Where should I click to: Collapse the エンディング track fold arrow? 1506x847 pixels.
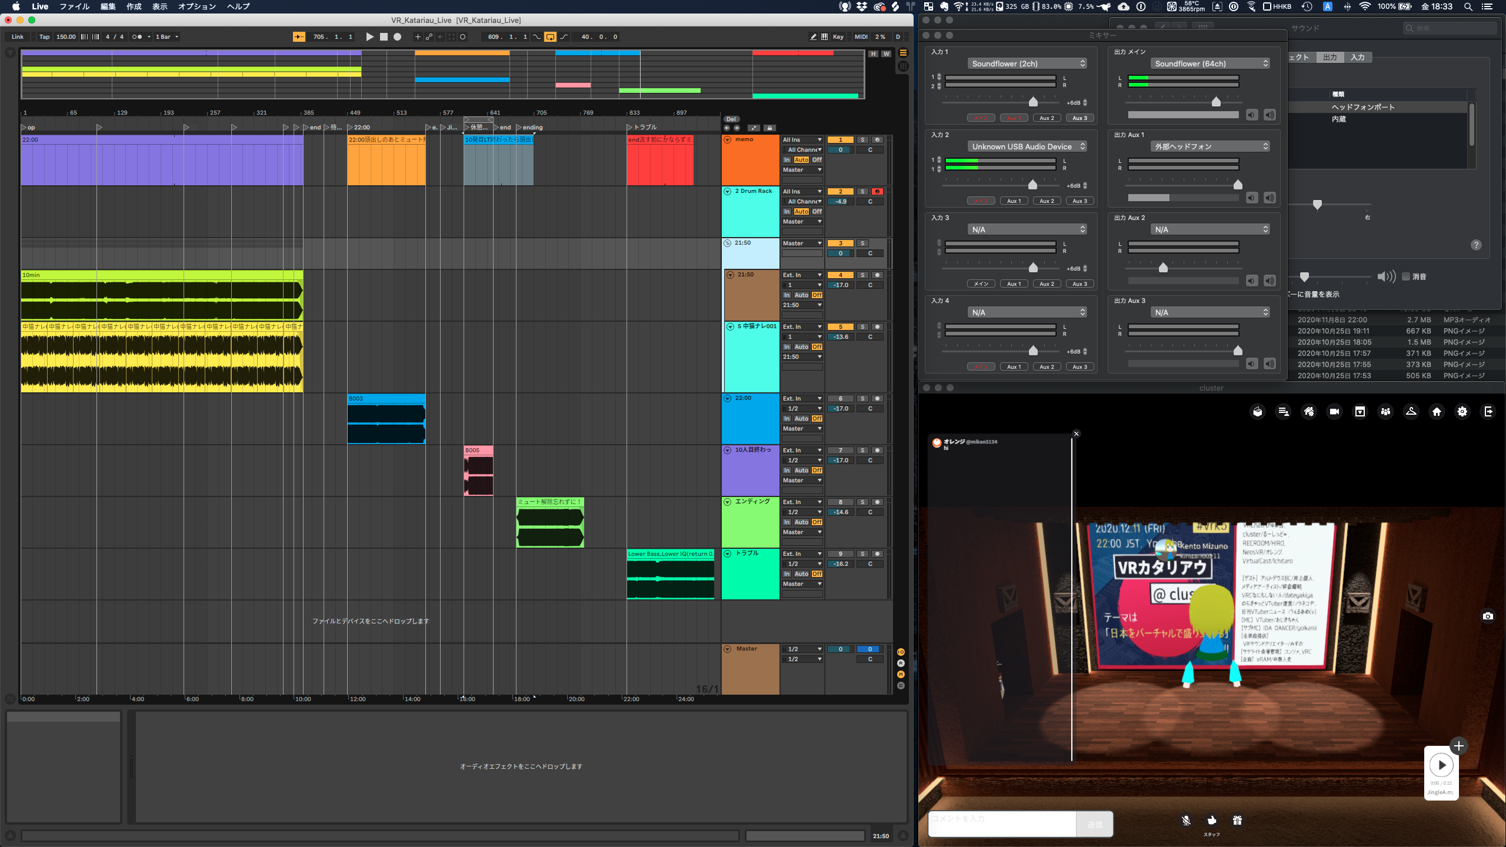728,502
